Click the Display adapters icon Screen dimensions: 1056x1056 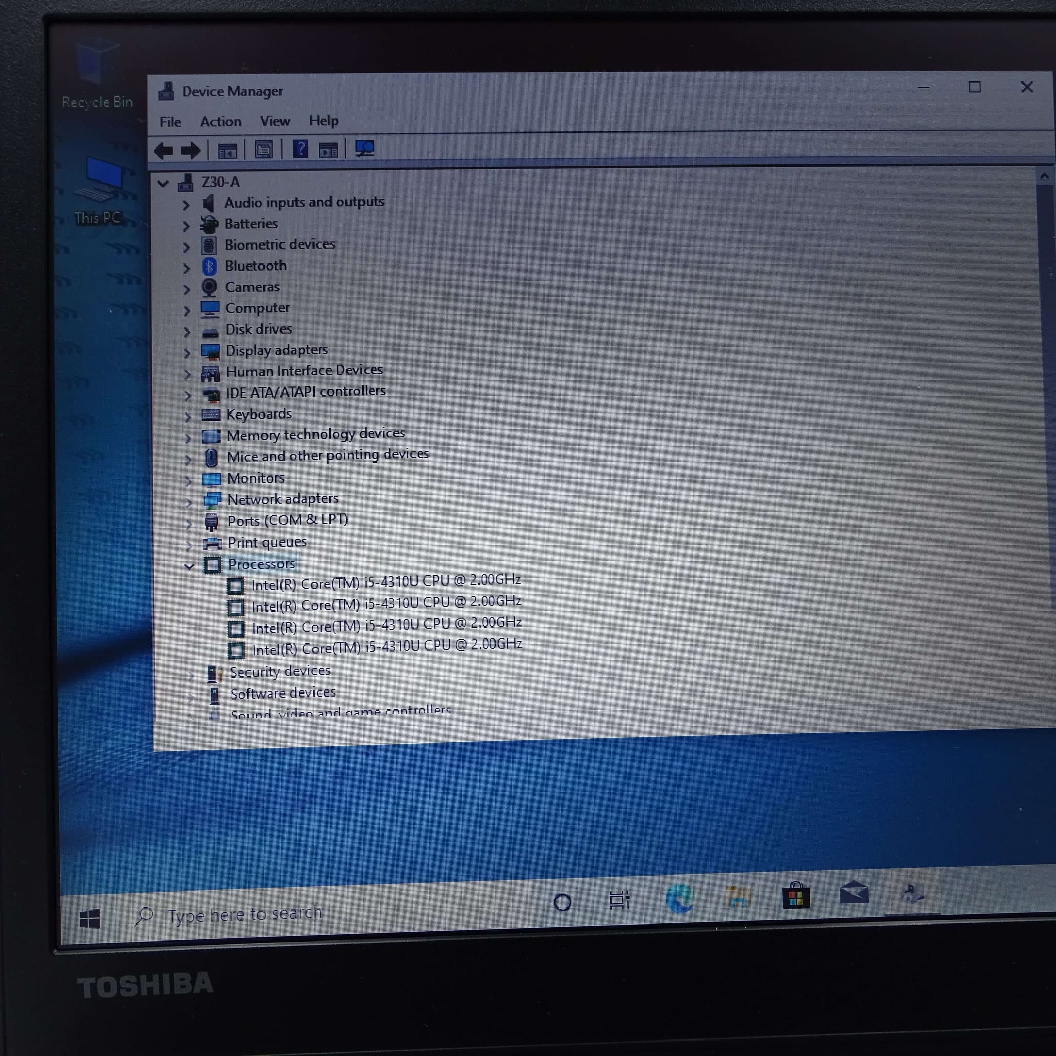[210, 352]
